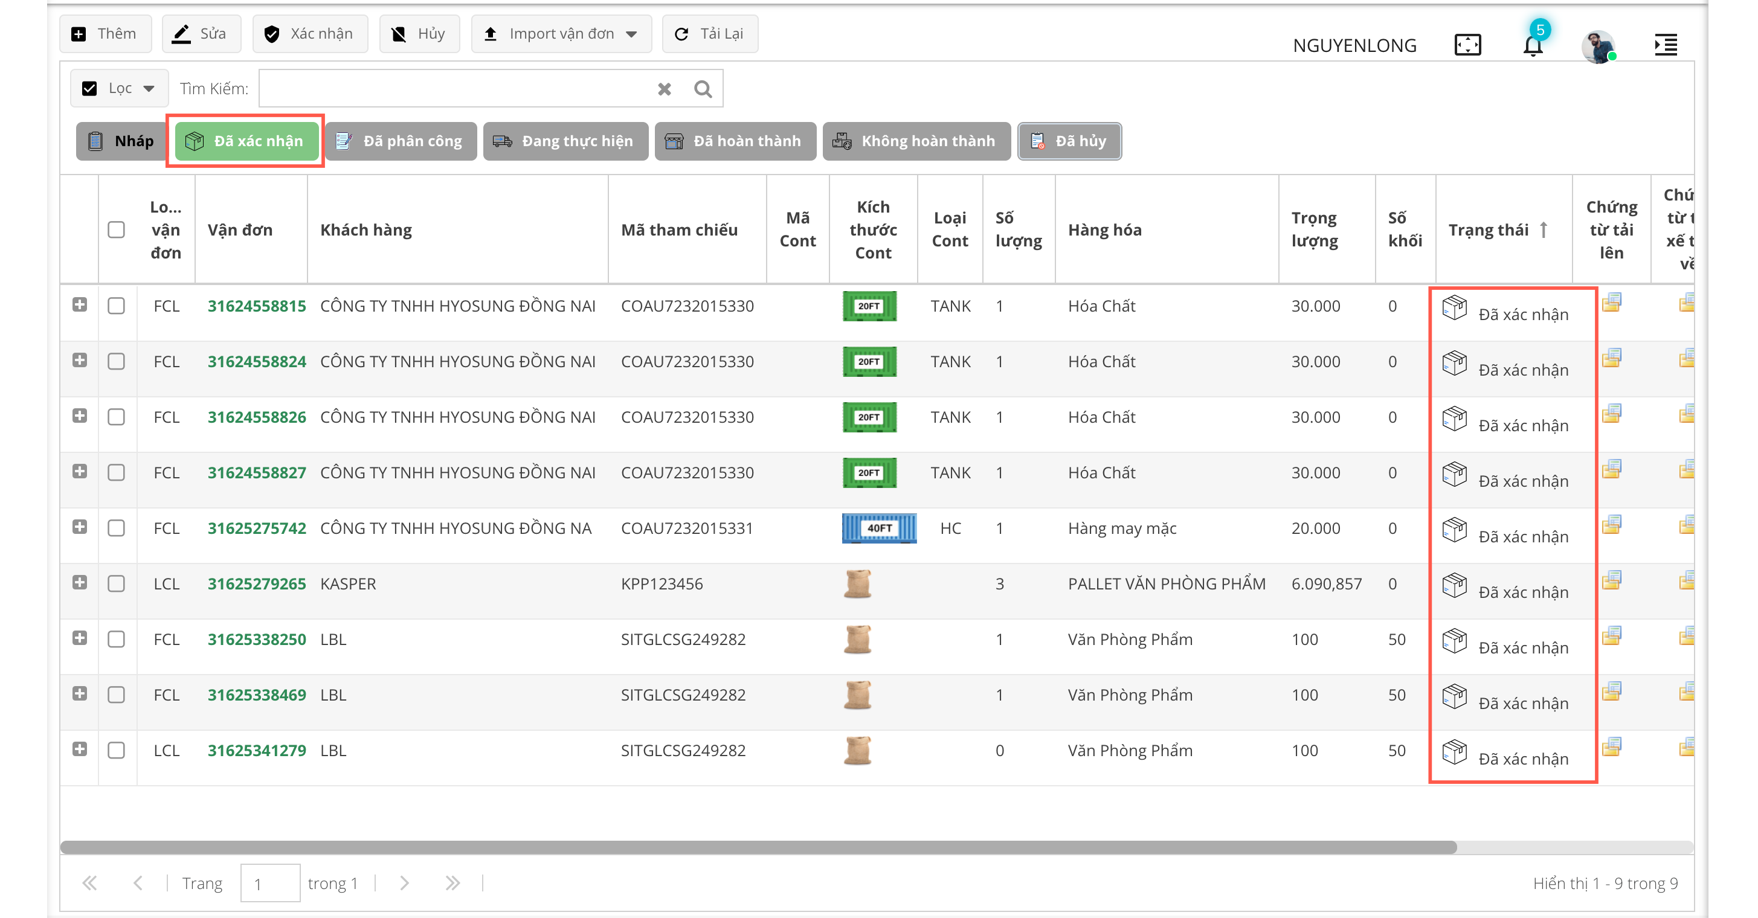
Task: Click the search magnifier icon
Action: coord(702,89)
